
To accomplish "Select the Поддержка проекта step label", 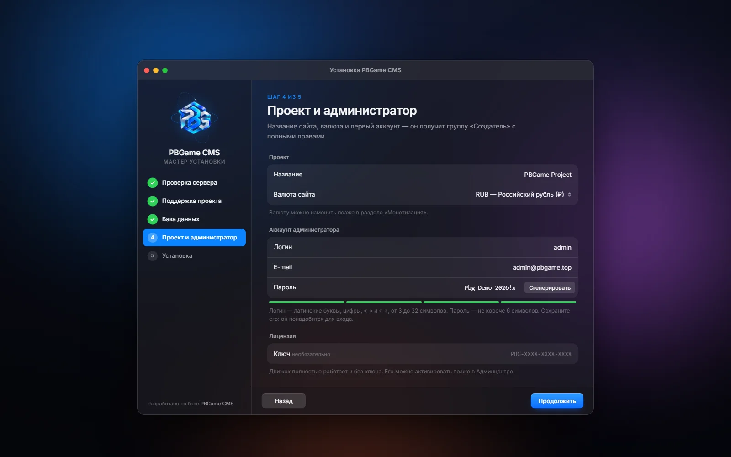I will (x=192, y=201).
